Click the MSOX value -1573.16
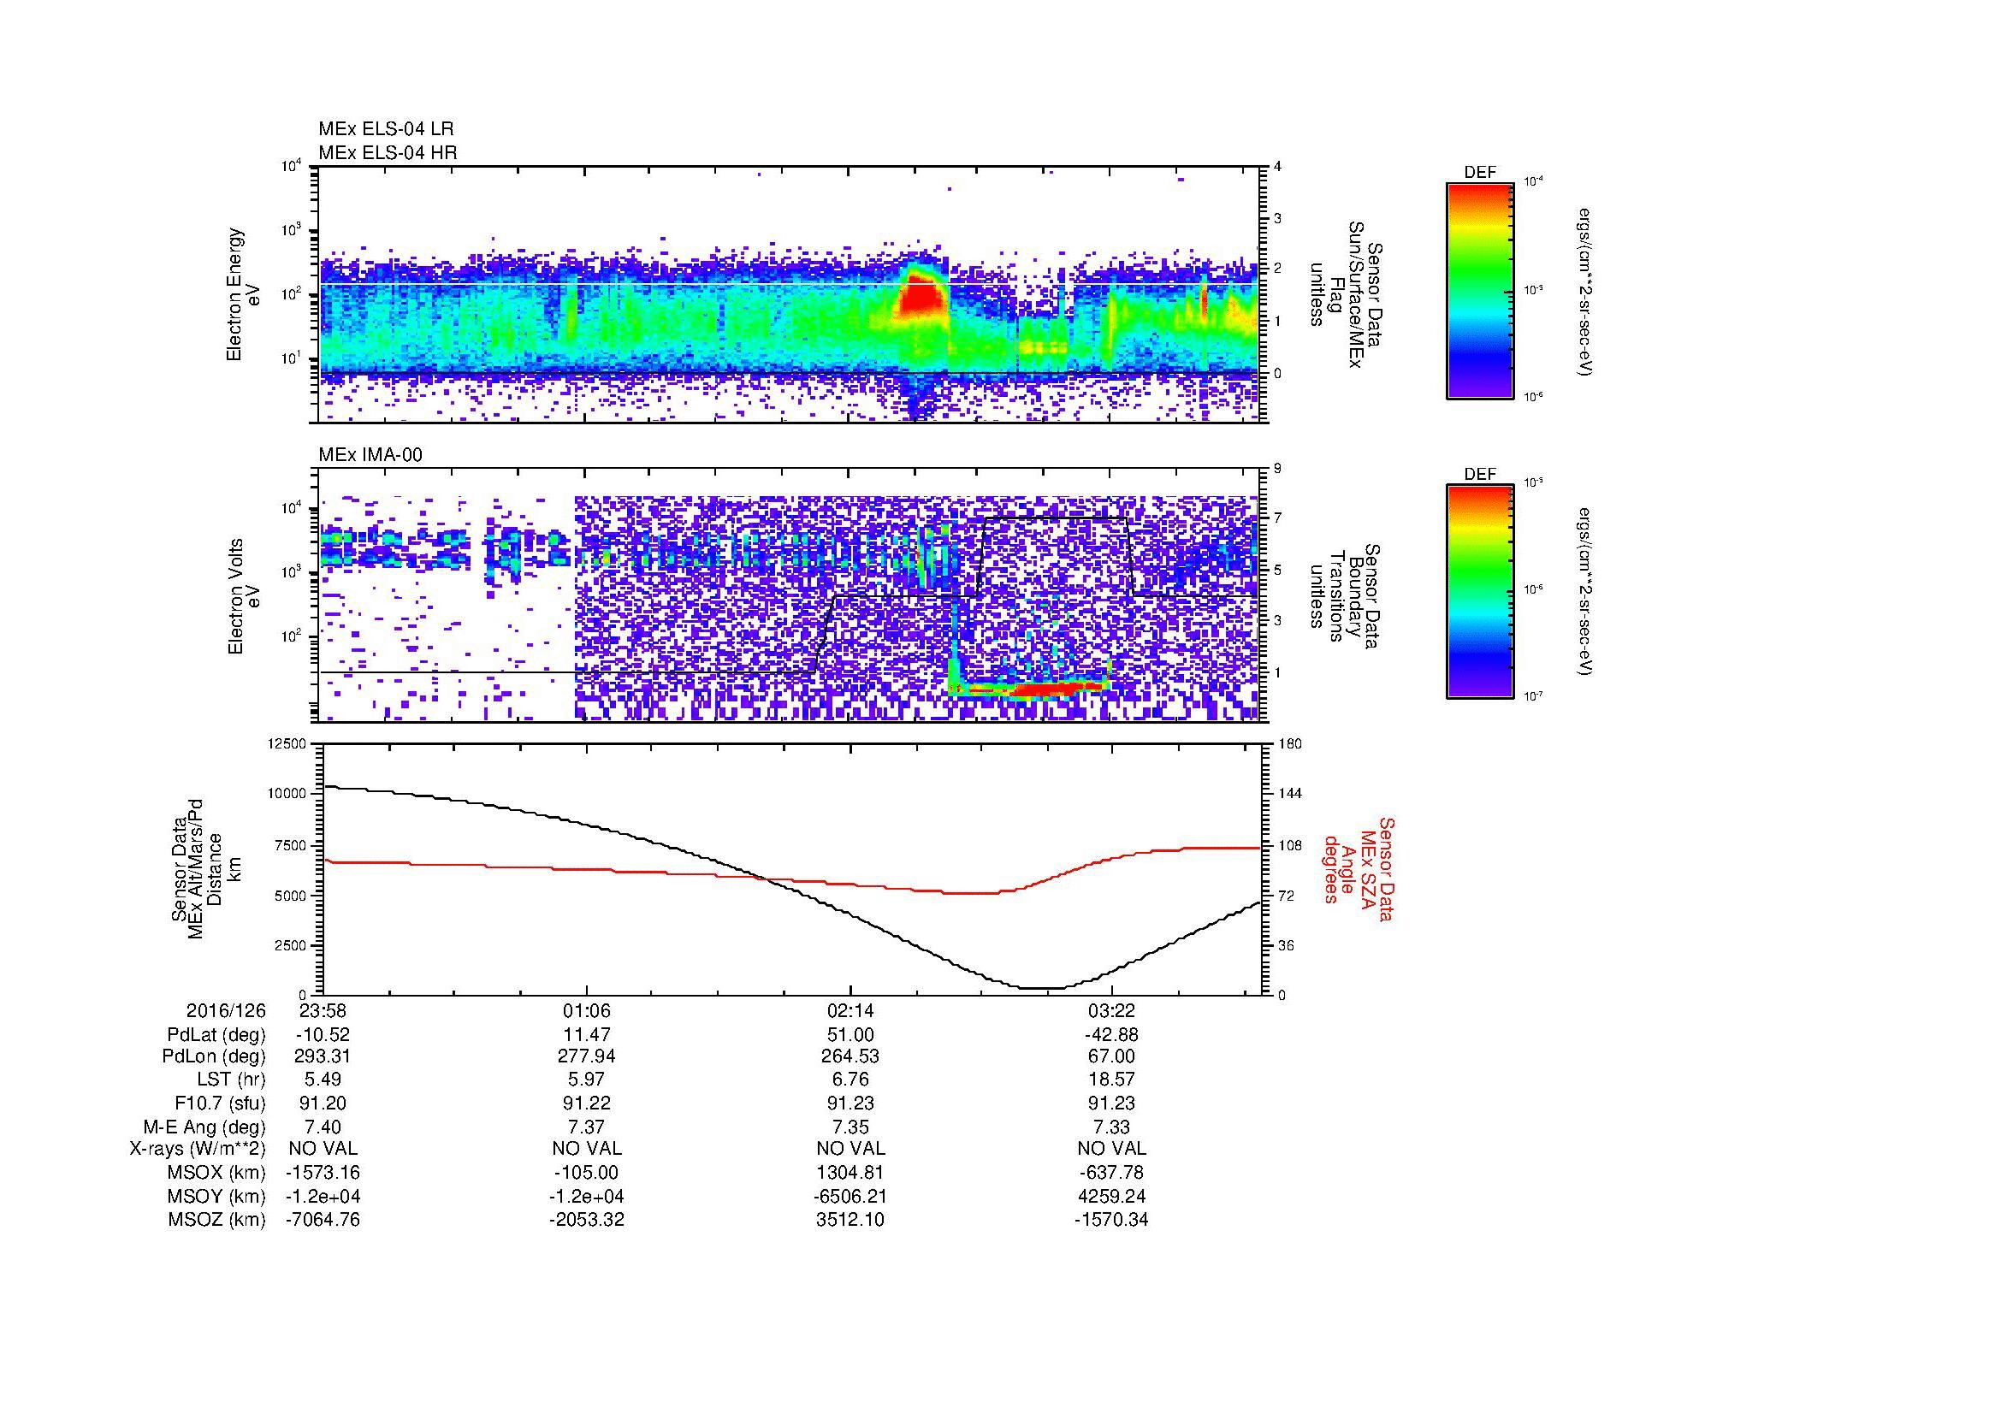This screenshot has width=2001, height=1414. pyautogui.click(x=323, y=1173)
